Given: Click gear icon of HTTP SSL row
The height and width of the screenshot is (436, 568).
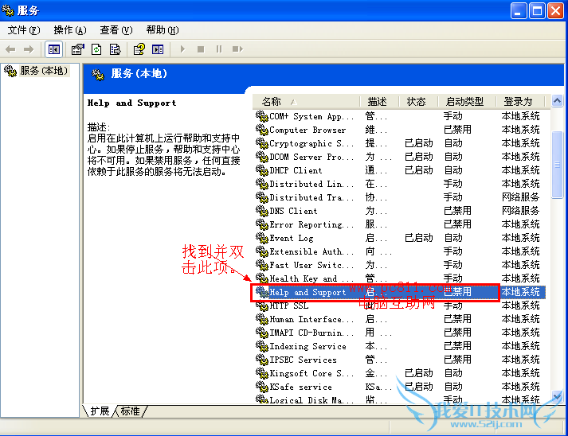Looking at the screenshot, I should coord(261,306).
